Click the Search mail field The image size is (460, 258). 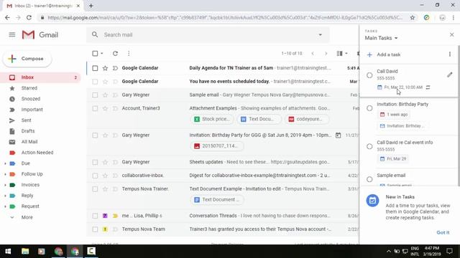click(x=208, y=35)
